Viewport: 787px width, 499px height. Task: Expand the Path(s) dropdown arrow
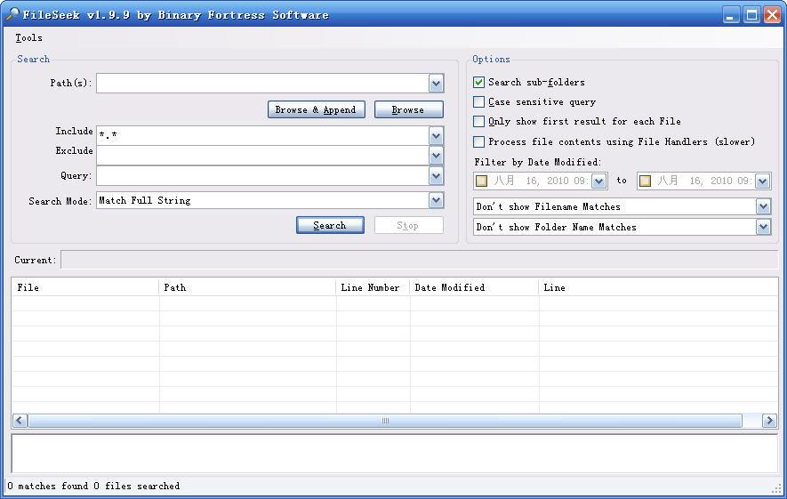coord(436,84)
